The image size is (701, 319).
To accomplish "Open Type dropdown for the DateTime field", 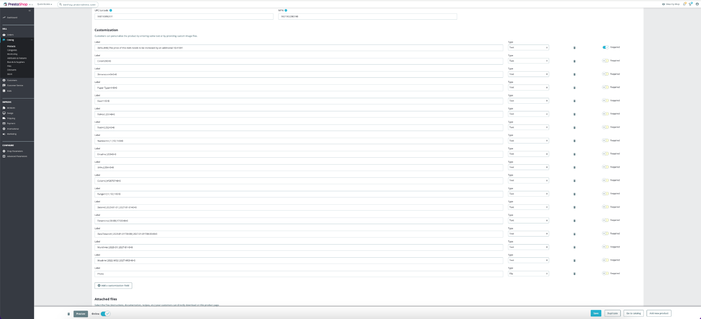I will 528,234.
